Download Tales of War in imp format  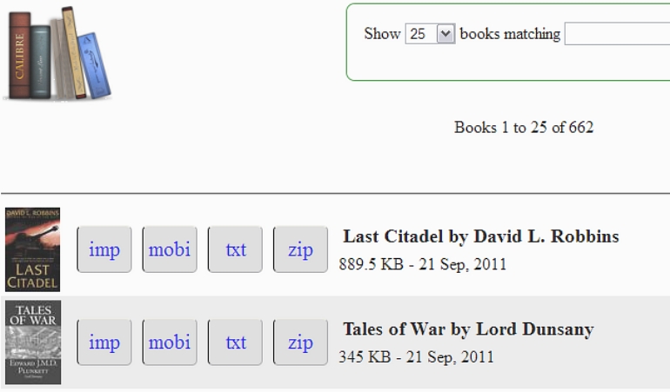[x=104, y=342]
